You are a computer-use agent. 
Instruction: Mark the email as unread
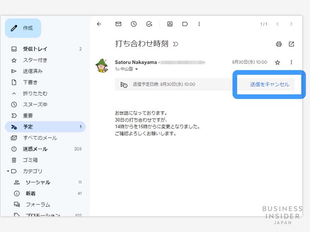[x=118, y=24]
